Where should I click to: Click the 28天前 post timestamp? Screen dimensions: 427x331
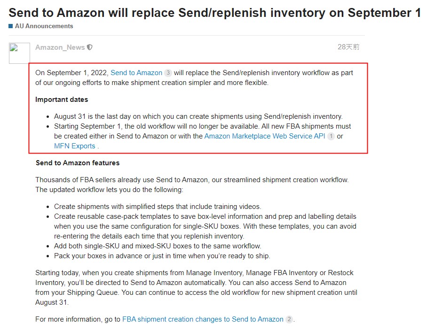(x=348, y=47)
